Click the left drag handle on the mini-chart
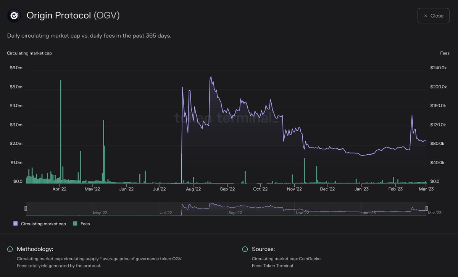The width and height of the screenshot is (458, 277). coord(26,208)
